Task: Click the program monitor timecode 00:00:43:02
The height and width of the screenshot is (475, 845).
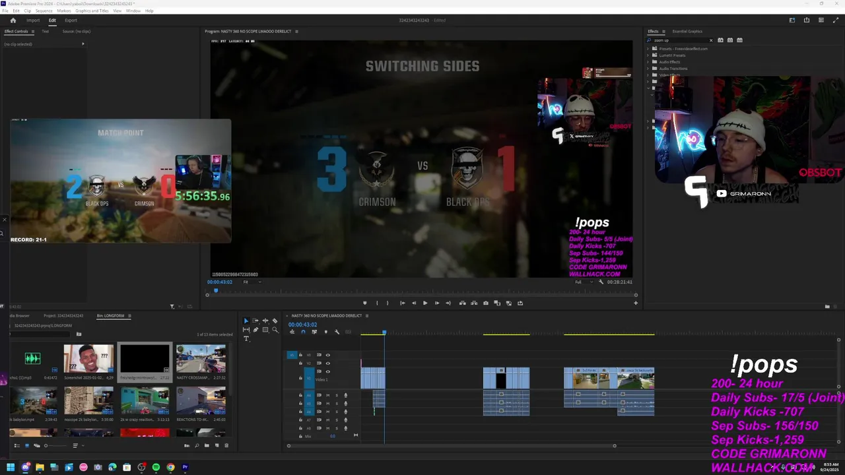Action: tap(220, 282)
